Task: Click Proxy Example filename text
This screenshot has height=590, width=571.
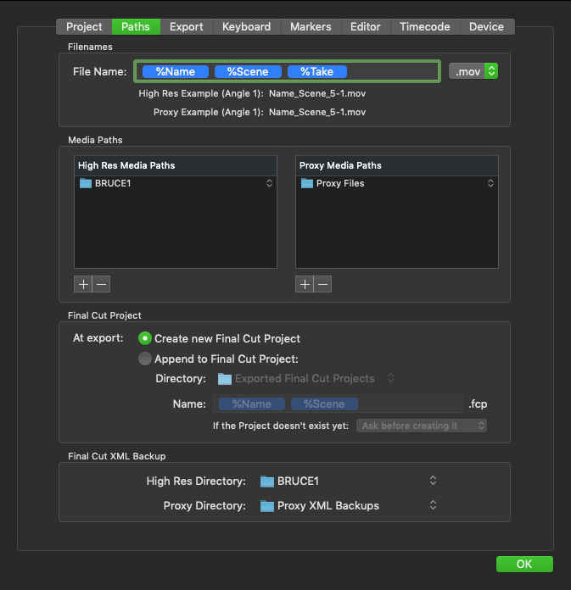Action: point(317,112)
